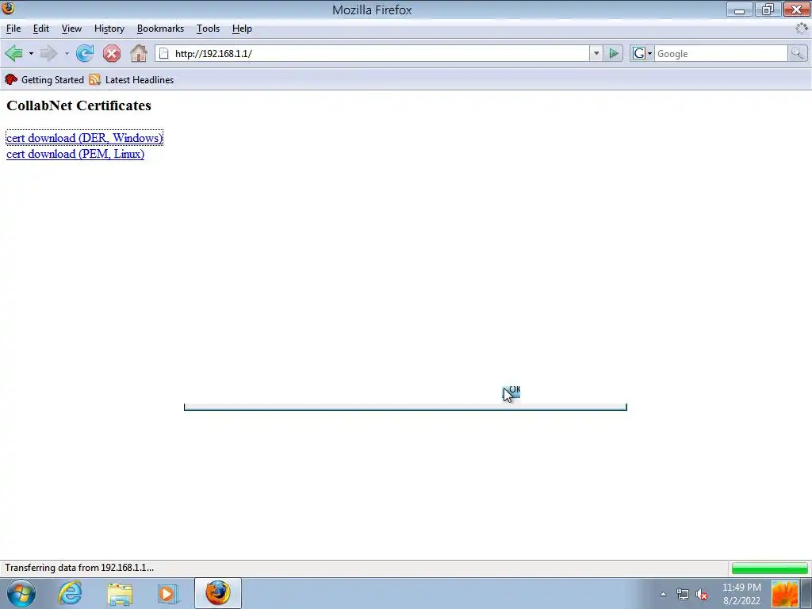Open the Tools menu
Screen dimensions: 812x609
pyautogui.click(x=209, y=29)
